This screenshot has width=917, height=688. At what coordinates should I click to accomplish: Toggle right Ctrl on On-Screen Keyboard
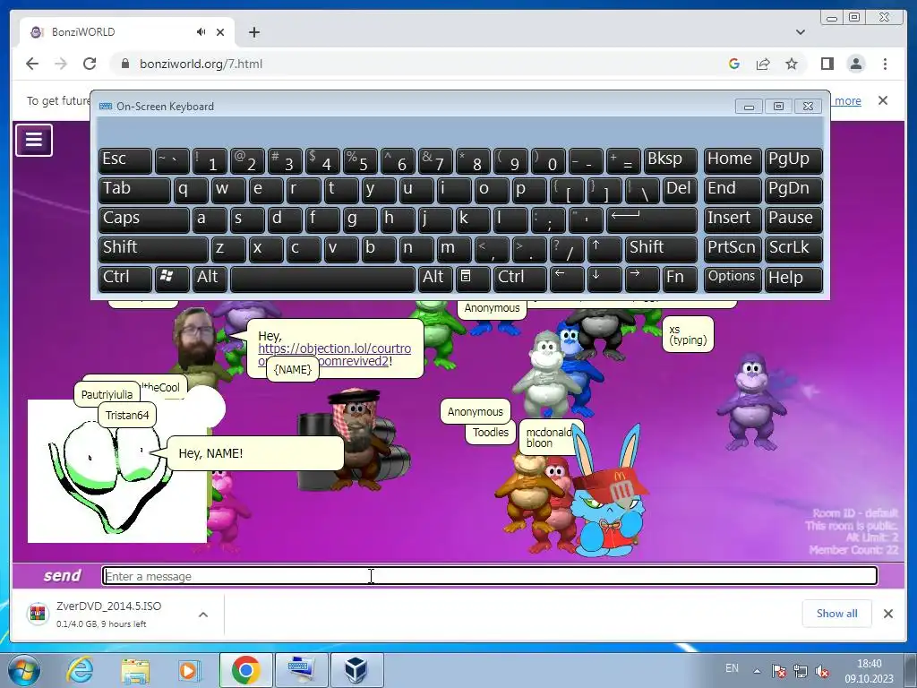(x=520, y=279)
